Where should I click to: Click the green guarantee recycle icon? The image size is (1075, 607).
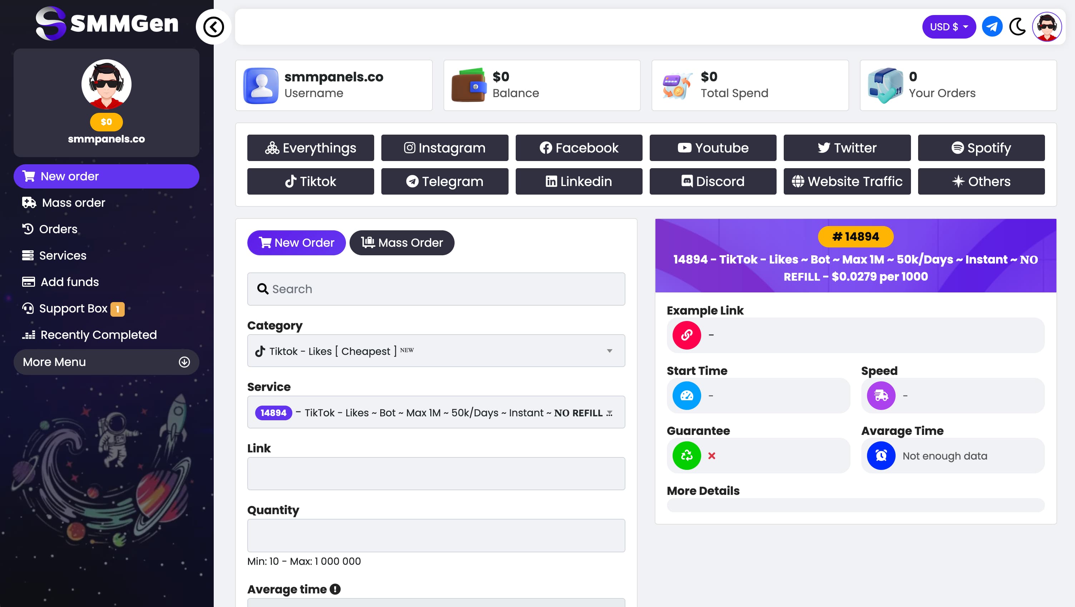coord(687,456)
